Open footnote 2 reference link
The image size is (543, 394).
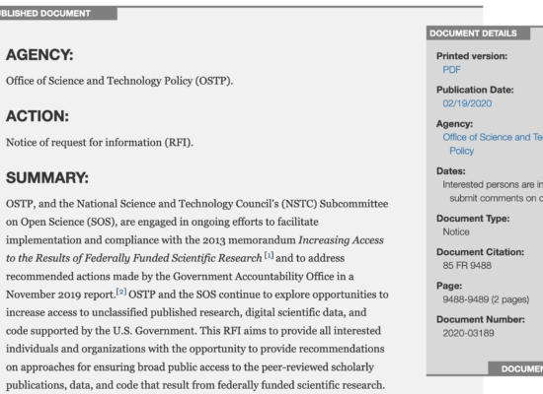click(x=121, y=292)
